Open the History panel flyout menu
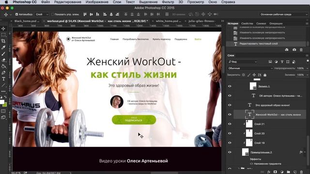This screenshot has height=174, width=310. point(307,24)
